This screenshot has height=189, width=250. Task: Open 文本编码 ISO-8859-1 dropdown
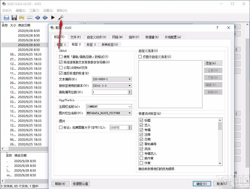pyautogui.click(x=112, y=79)
